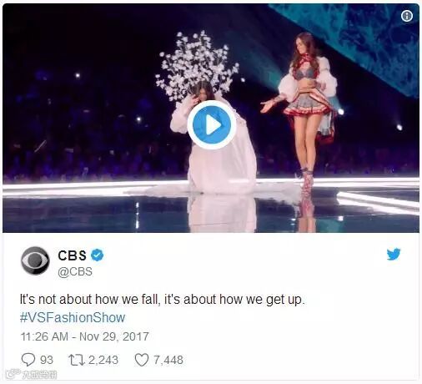
Task: View the 2,243 retweets count
Action: pos(103,360)
